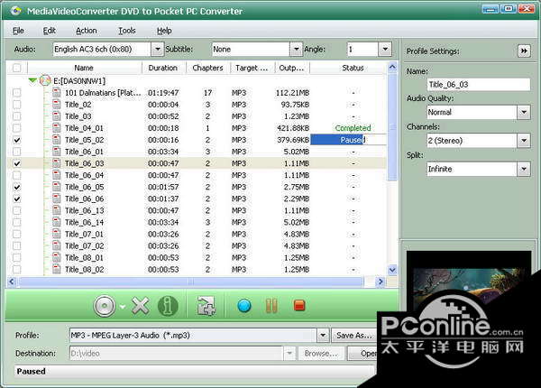541x388 pixels.
Task: Click the application icon in title bar
Action: click(15, 11)
